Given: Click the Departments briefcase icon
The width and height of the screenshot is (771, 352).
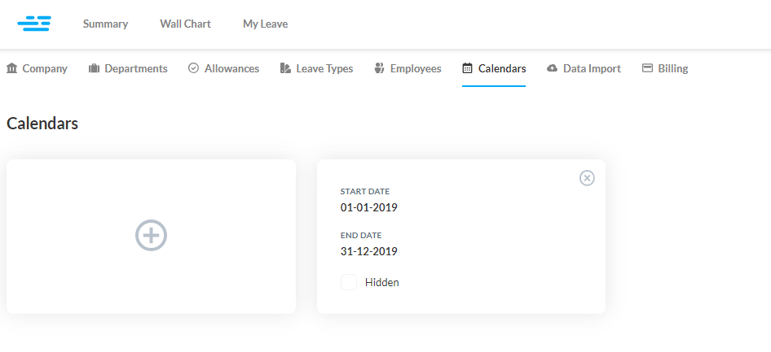Looking at the screenshot, I should pyautogui.click(x=94, y=68).
